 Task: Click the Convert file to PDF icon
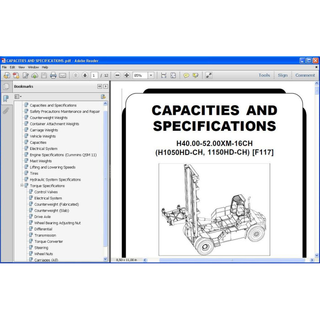(x=16, y=75)
